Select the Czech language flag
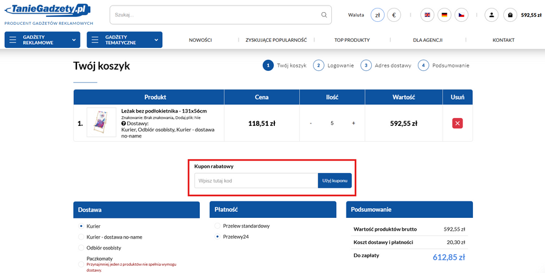 461,15
